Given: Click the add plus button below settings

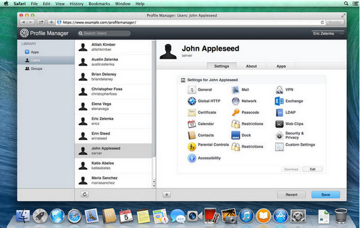Looking at the screenshot, I should (167, 194).
